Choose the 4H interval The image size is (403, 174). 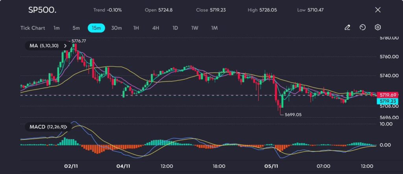coord(156,28)
